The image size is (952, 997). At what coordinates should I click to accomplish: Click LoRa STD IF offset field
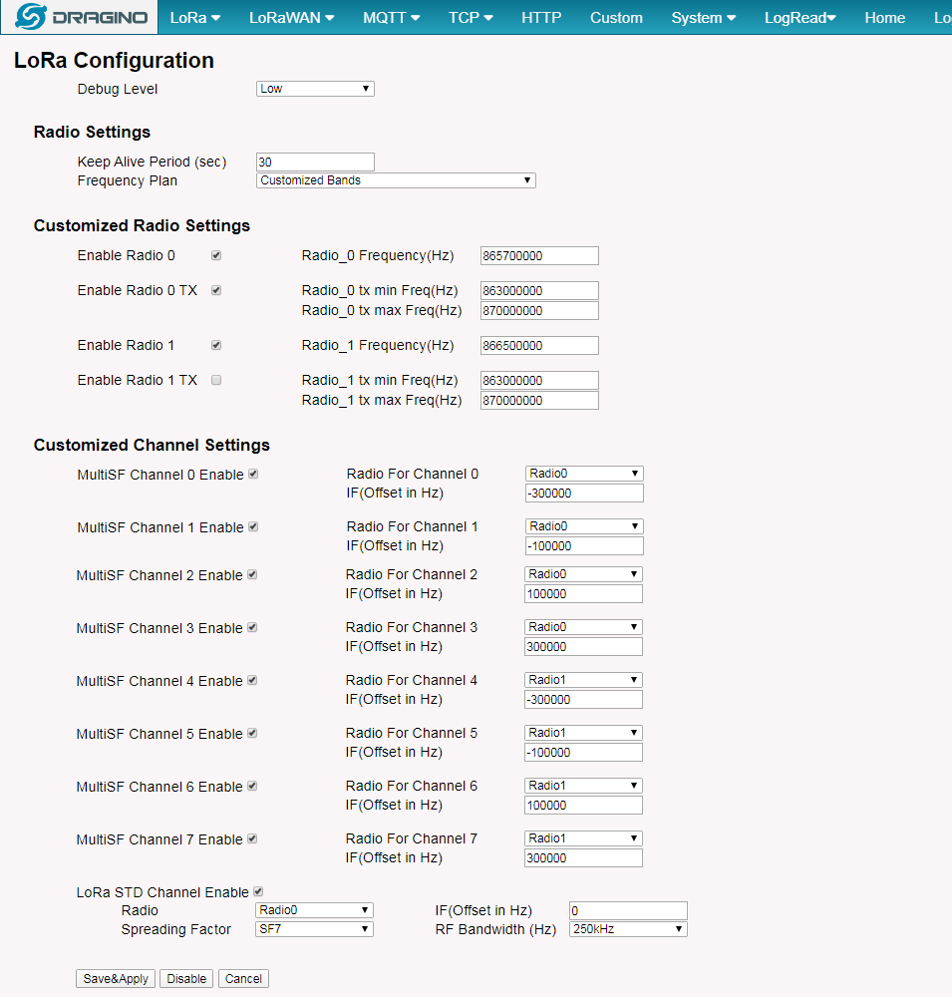click(x=628, y=910)
